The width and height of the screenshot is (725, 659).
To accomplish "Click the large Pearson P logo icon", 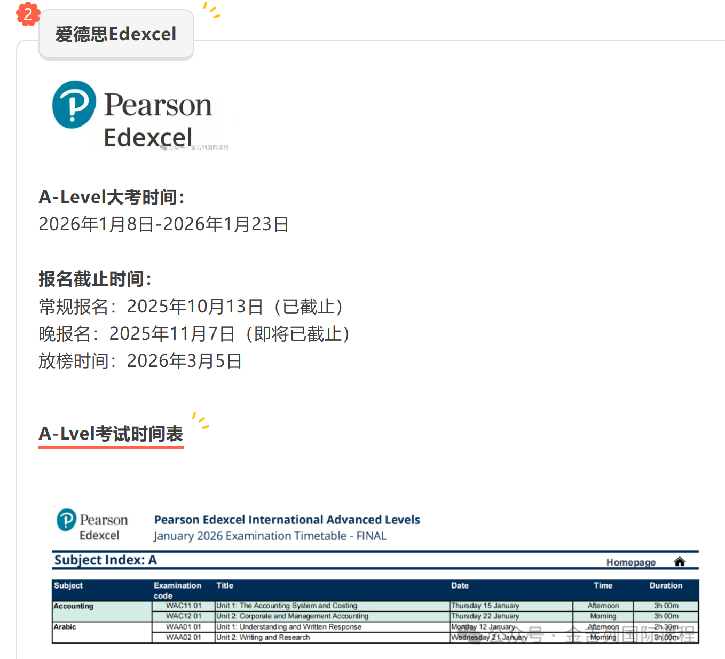I will (74, 105).
